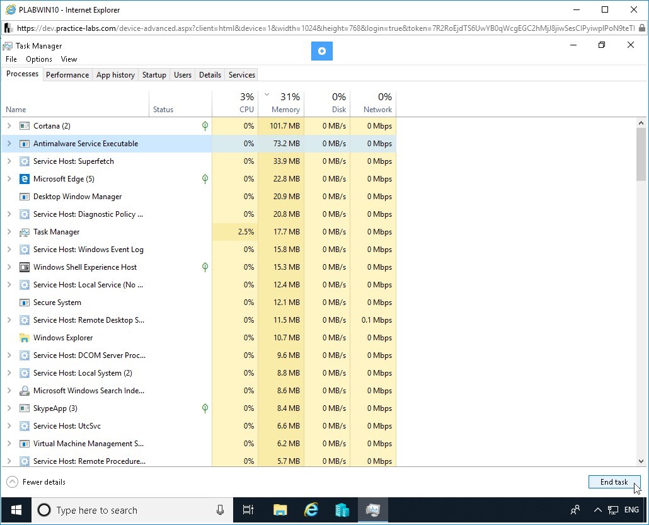Viewport: 649px width, 525px height.
Task: Open the File menu
Action: (x=11, y=59)
